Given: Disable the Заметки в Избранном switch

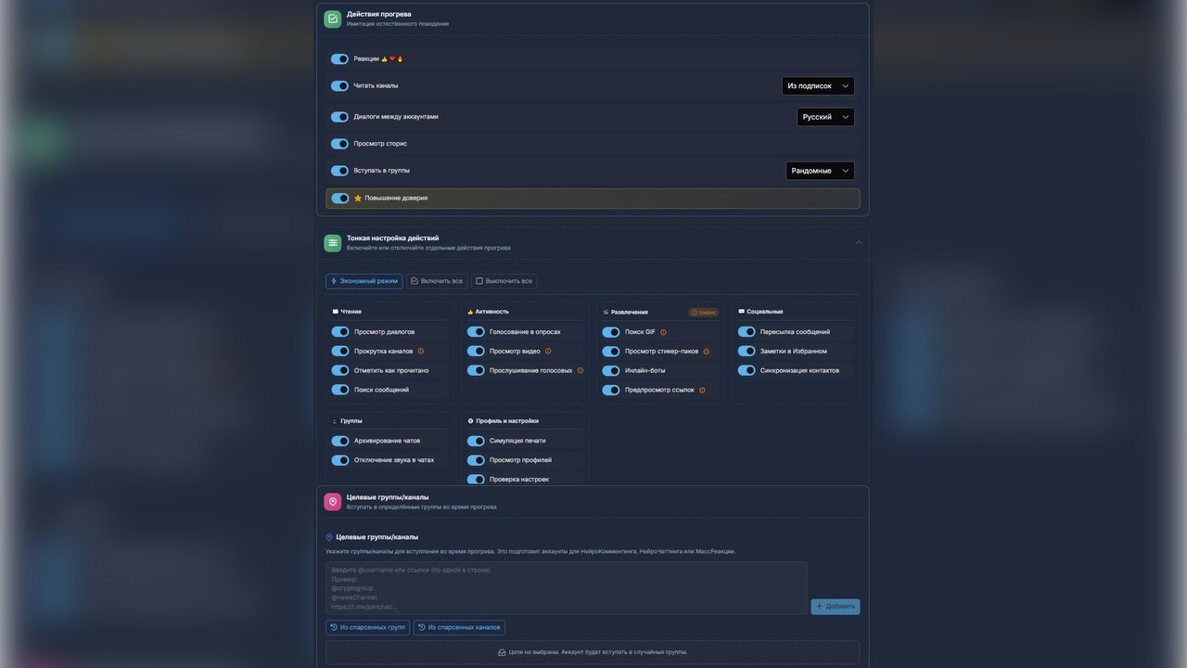Looking at the screenshot, I should click(x=747, y=352).
